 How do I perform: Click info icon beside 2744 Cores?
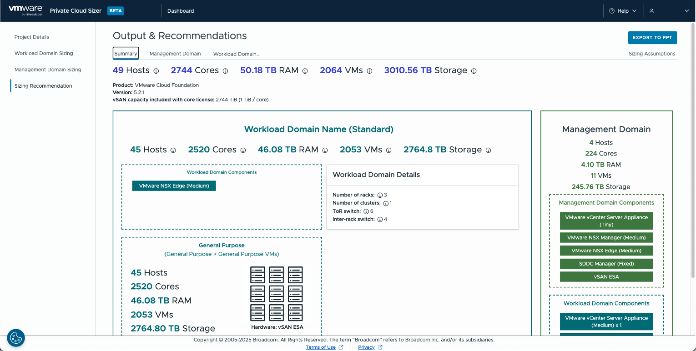tap(226, 71)
